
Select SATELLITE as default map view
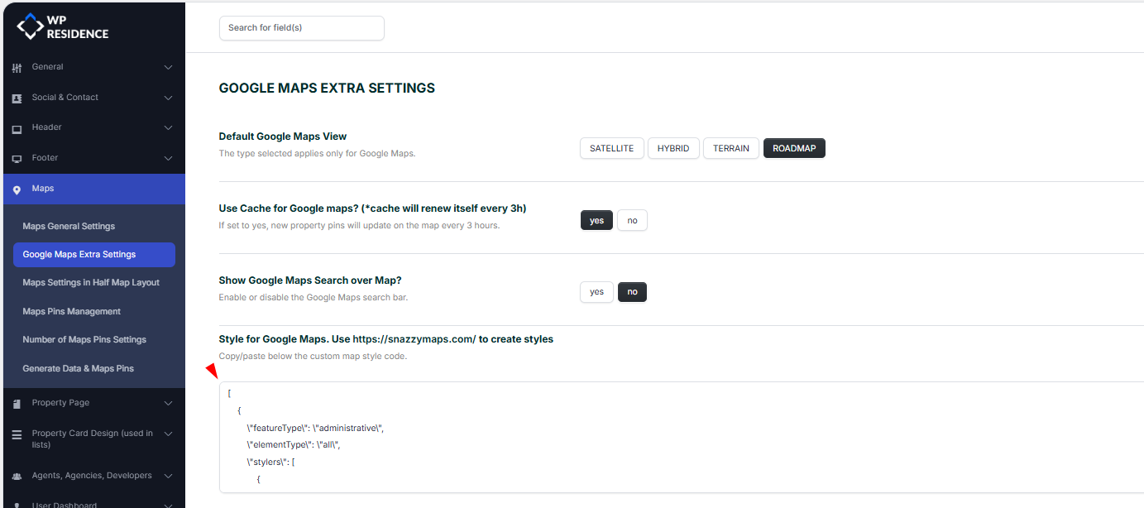(611, 148)
